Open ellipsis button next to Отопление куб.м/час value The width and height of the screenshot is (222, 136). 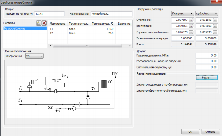coord(215,20)
